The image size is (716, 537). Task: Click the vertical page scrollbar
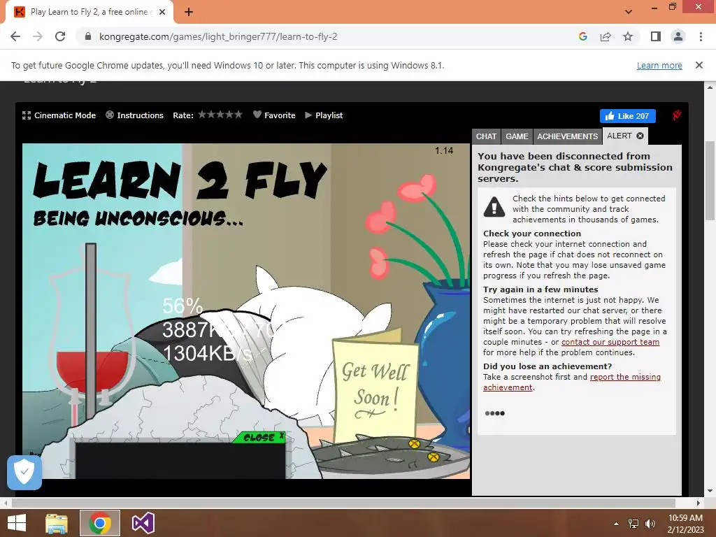(710, 181)
